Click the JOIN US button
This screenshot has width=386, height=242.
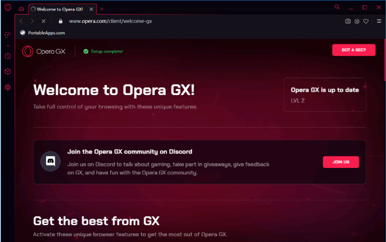click(340, 162)
